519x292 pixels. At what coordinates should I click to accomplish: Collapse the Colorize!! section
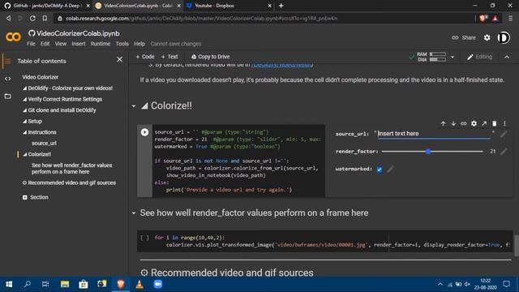pos(134,106)
